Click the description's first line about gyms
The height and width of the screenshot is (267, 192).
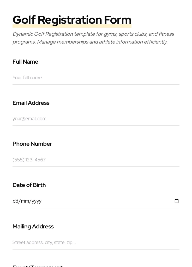(93, 34)
